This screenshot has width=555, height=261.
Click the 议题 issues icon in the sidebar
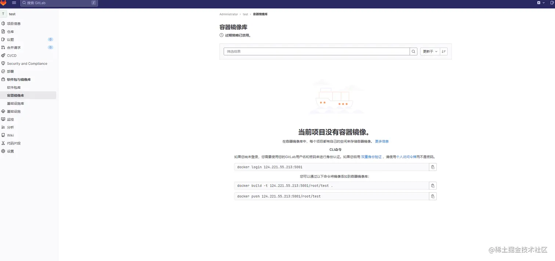pos(3,40)
